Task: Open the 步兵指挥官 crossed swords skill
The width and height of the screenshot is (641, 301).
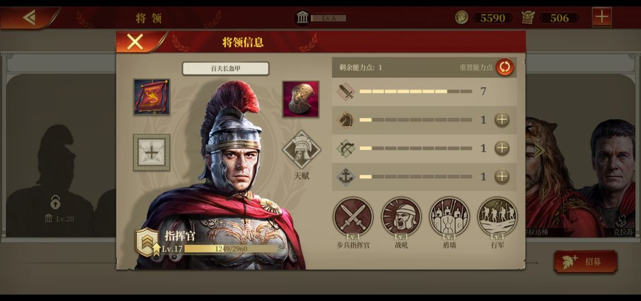Action: tap(353, 217)
